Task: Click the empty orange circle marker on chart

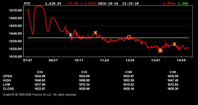Action: pyautogui.click(x=129, y=37)
